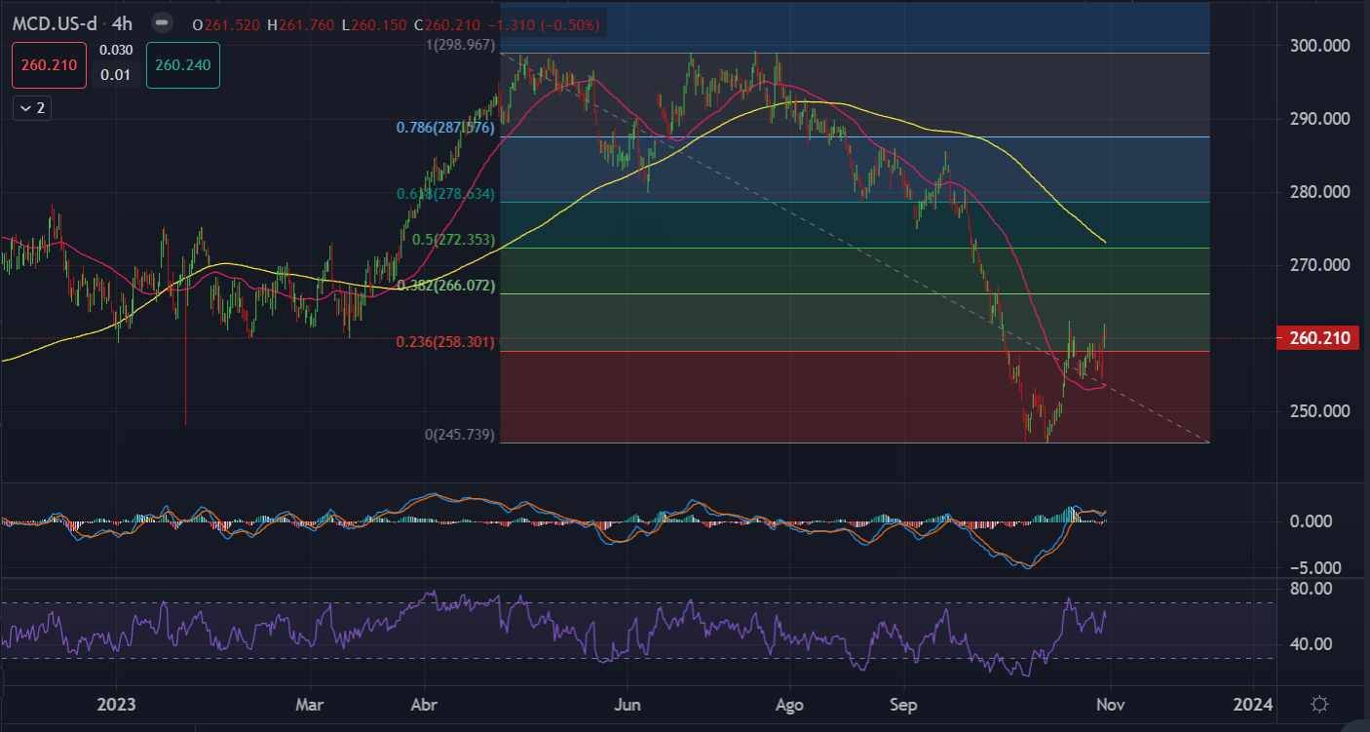Select the 0.236 (258.301) Fibonacci level label

click(446, 342)
